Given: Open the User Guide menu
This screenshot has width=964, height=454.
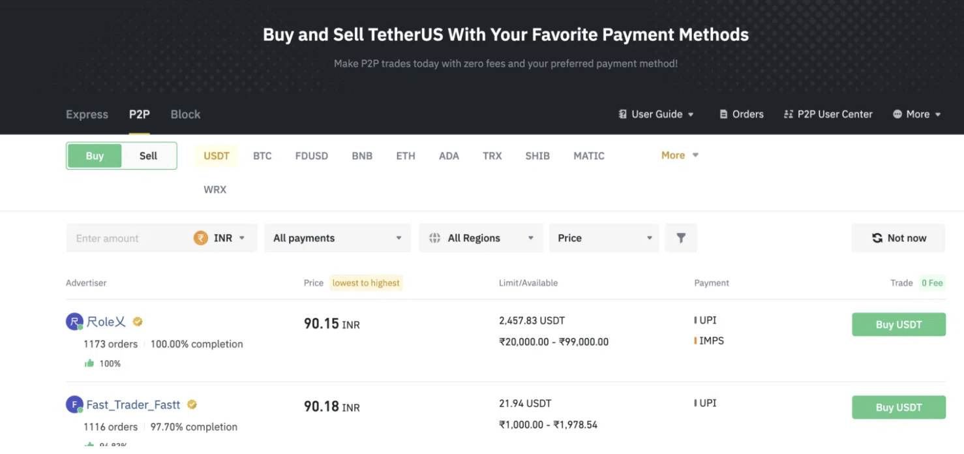Looking at the screenshot, I should click(656, 114).
